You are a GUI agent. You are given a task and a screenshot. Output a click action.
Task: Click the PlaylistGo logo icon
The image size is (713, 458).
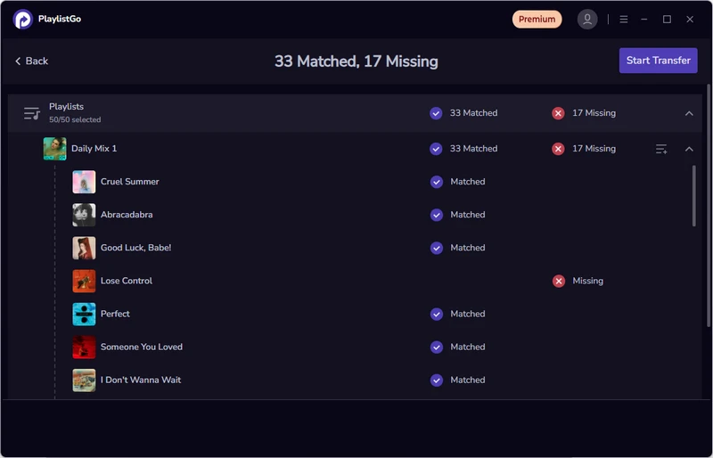[23, 19]
